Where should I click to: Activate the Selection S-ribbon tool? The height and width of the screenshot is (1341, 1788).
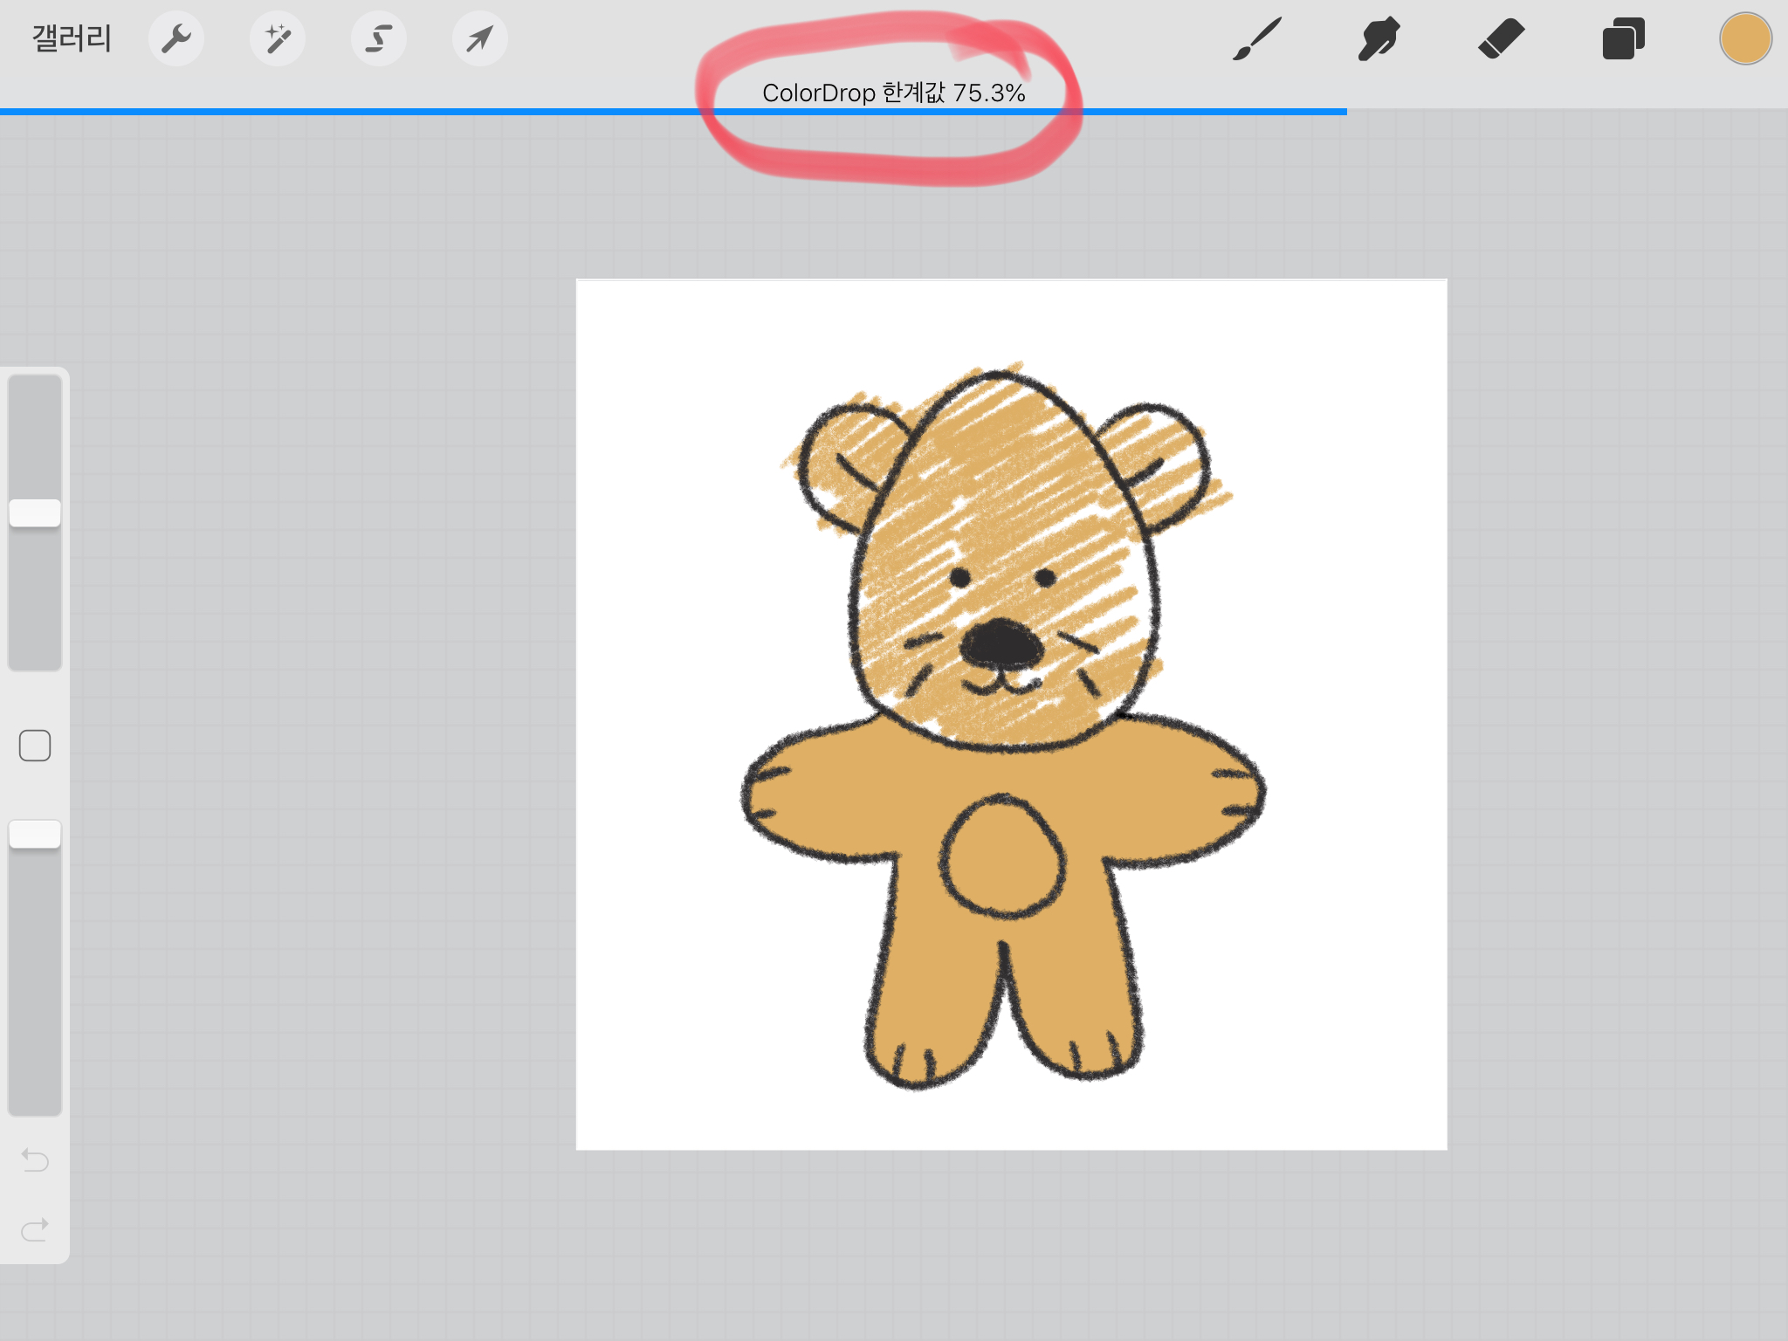(x=379, y=39)
